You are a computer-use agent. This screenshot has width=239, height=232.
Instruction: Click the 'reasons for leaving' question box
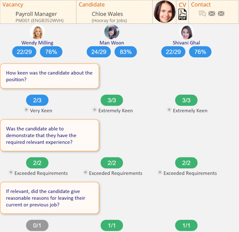(x=50, y=198)
